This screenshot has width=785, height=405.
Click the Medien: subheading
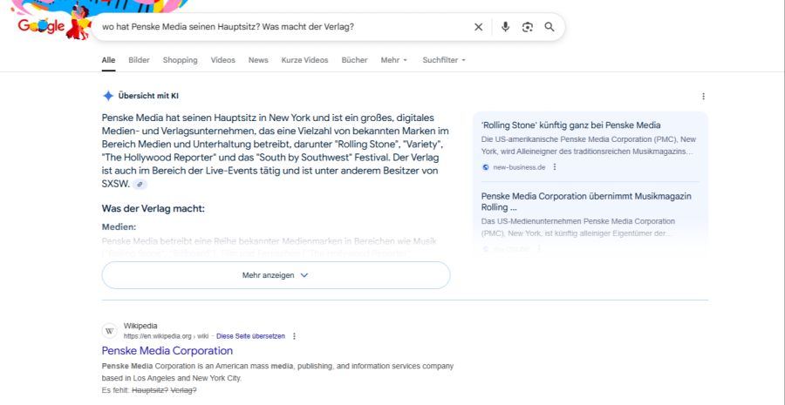pos(119,227)
